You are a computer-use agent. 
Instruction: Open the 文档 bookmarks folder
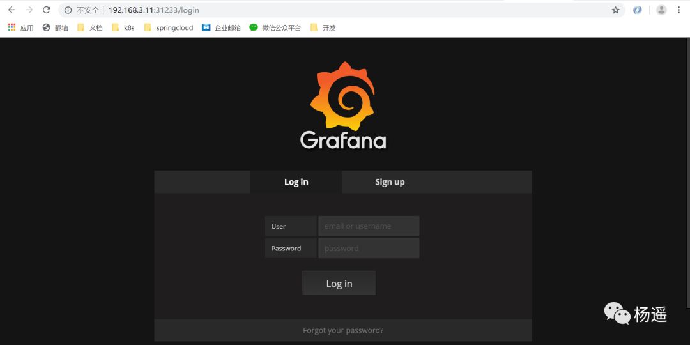tap(90, 27)
